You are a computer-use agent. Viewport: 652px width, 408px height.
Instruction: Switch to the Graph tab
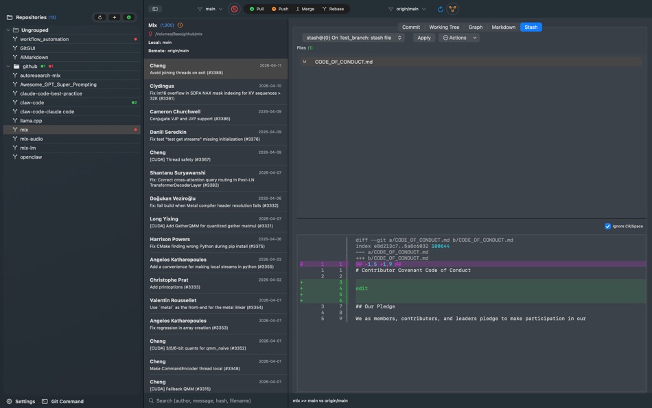pyautogui.click(x=476, y=27)
